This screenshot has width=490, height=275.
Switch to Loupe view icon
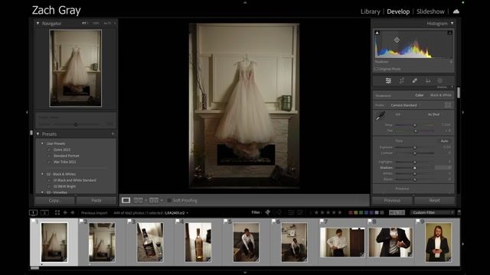pyautogui.click(x=126, y=200)
